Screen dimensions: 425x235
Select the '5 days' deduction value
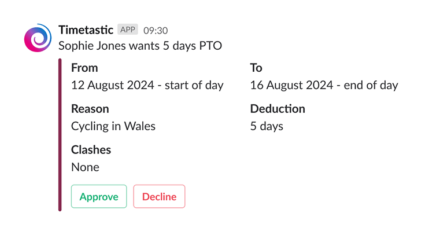click(x=267, y=126)
